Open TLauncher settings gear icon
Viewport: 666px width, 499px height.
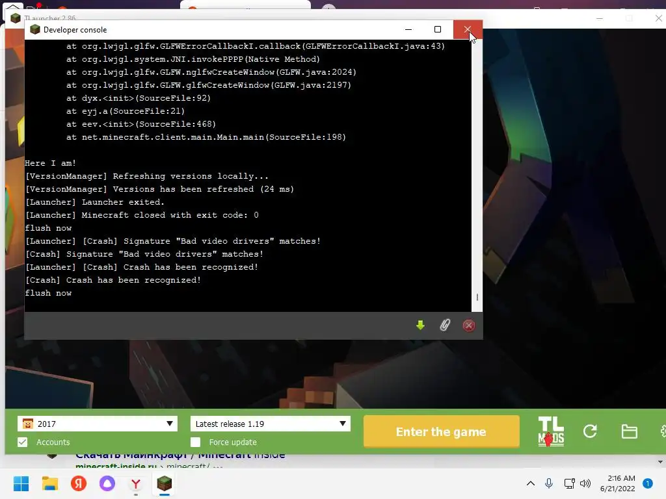663,431
